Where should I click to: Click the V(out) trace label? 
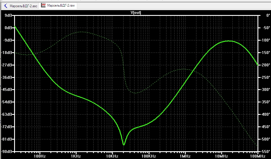(136, 12)
